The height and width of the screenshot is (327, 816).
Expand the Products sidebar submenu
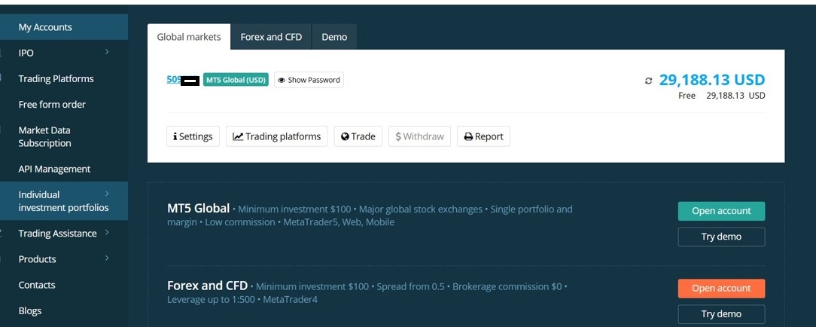click(107, 258)
